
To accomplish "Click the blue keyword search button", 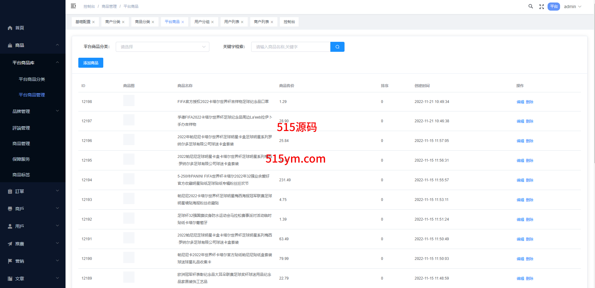I will point(337,47).
